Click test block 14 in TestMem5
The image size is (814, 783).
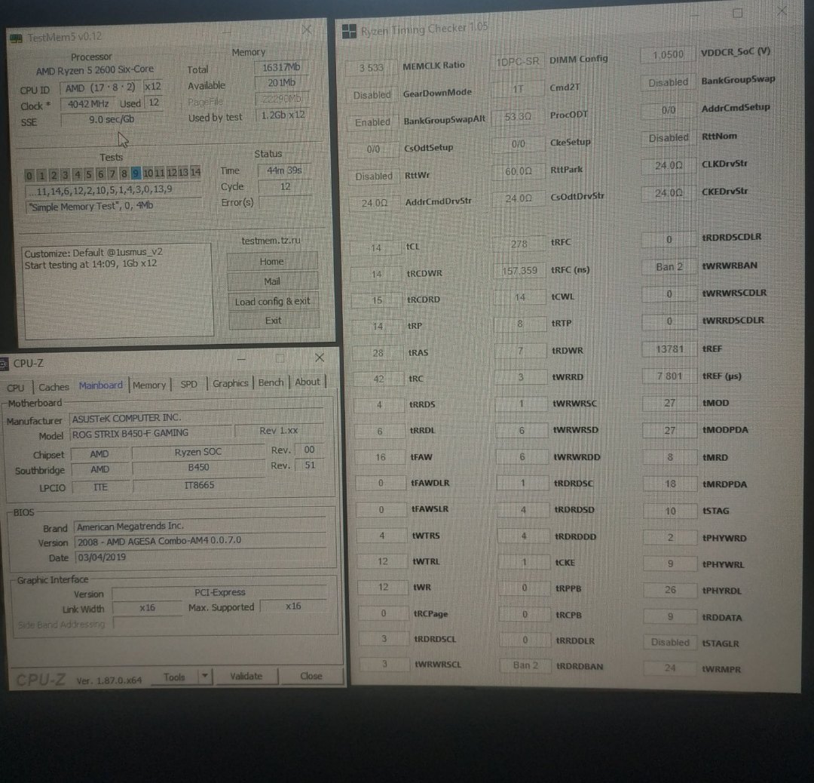click(196, 172)
